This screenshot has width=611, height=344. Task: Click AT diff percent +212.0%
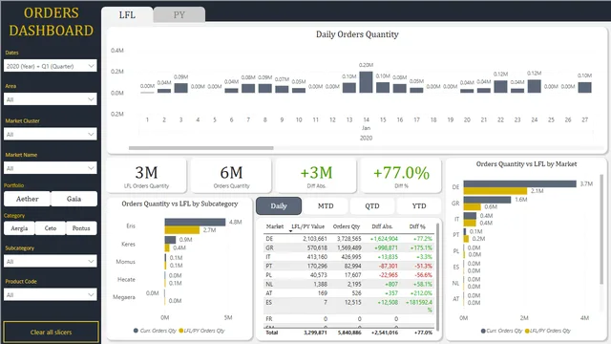[421, 293]
